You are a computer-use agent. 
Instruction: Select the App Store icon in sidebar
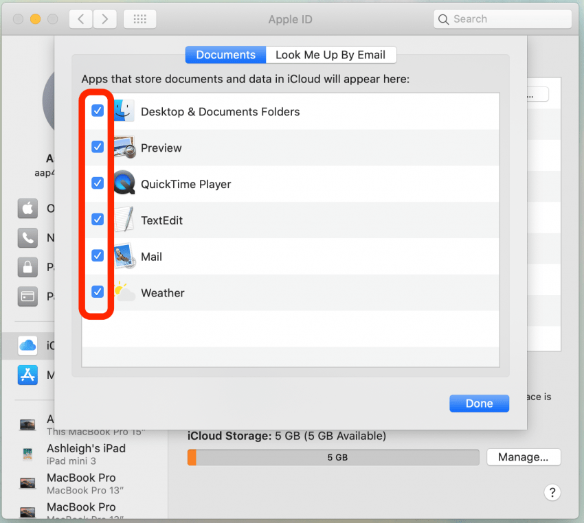coord(27,375)
